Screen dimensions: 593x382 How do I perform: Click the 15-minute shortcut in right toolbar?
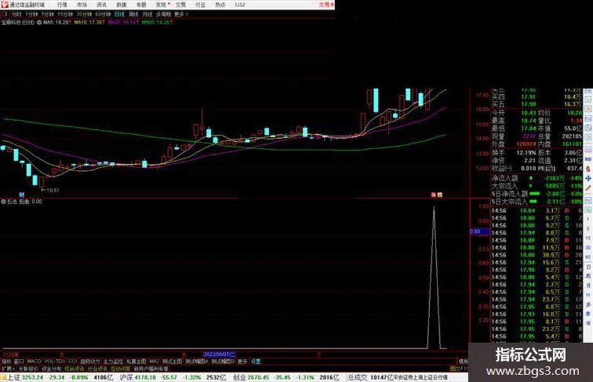point(588,238)
